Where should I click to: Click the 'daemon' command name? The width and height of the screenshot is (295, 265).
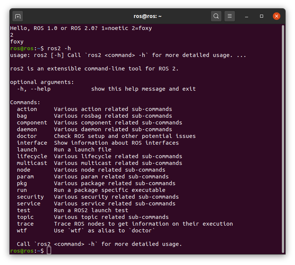point(27,129)
